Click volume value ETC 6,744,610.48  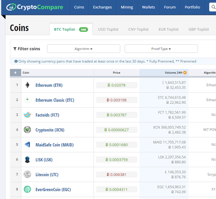172,98
